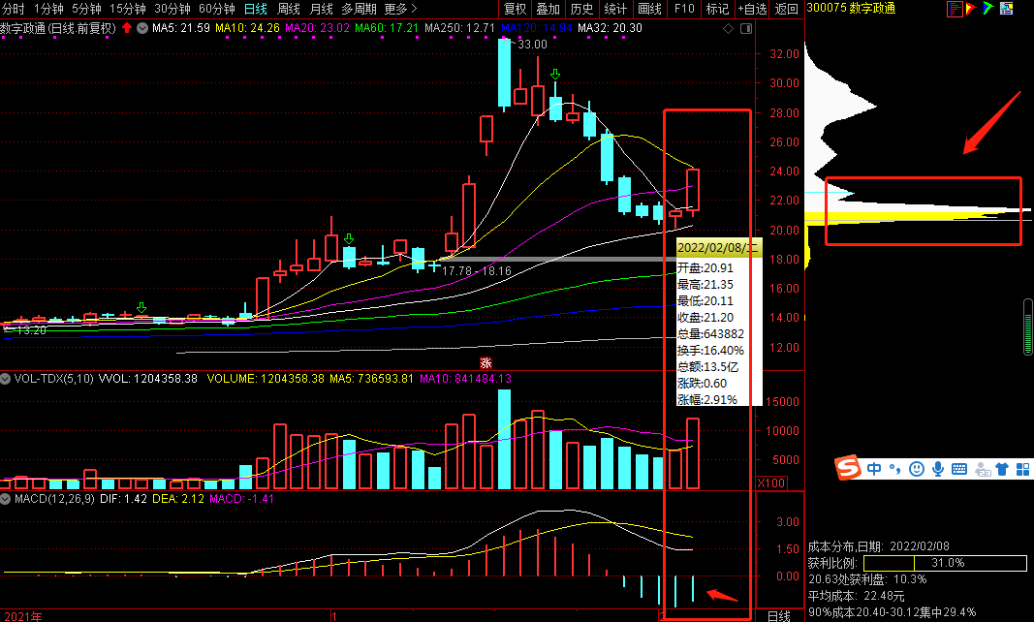Click the blue-green arrow icon in the top-right panel
The image size is (1034, 622).
pos(987,9)
